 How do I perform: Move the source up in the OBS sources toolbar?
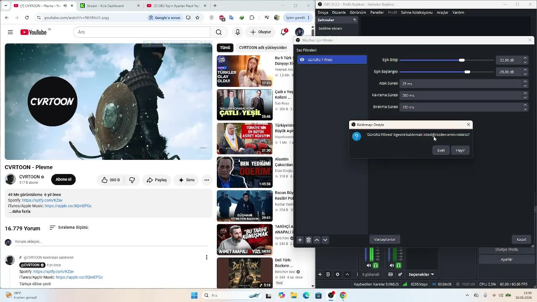(x=347, y=274)
